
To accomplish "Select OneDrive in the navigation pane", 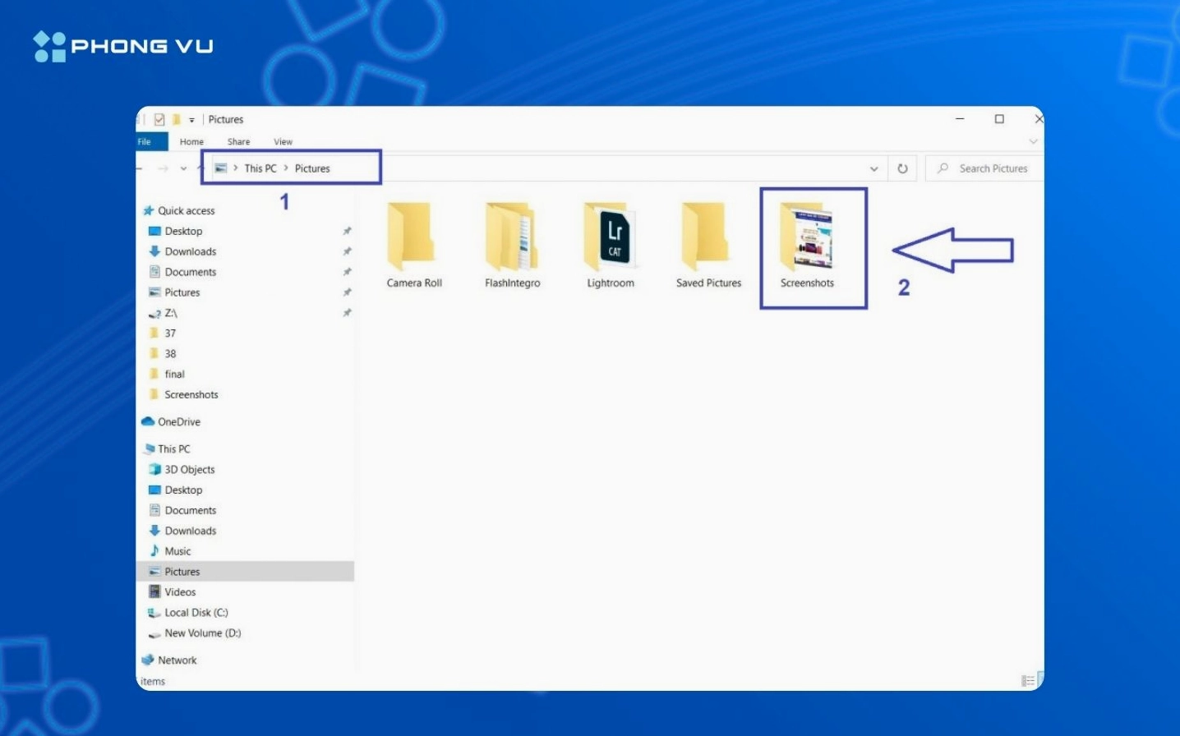I will [178, 422].
